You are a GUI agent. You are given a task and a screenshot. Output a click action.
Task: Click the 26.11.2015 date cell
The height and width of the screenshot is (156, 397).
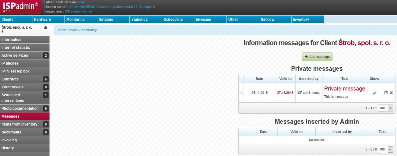click(x=259, y=93)
